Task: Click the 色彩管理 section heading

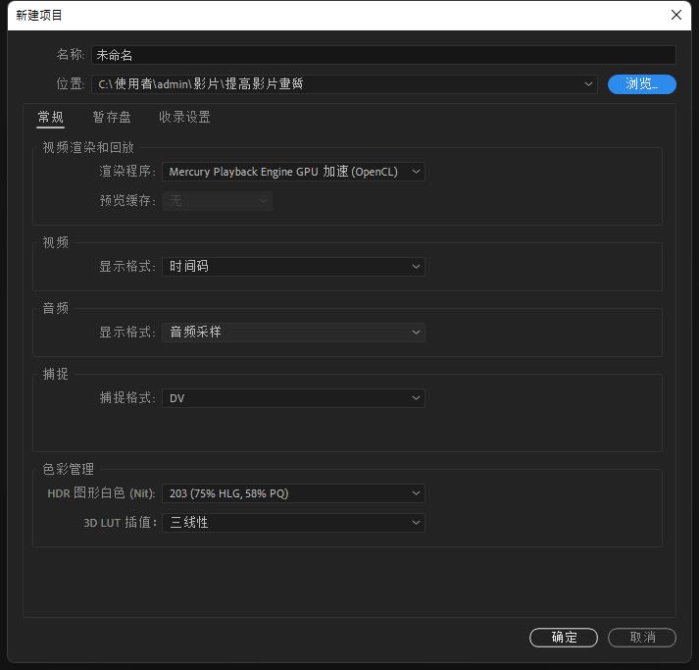Action: [69, 470]
